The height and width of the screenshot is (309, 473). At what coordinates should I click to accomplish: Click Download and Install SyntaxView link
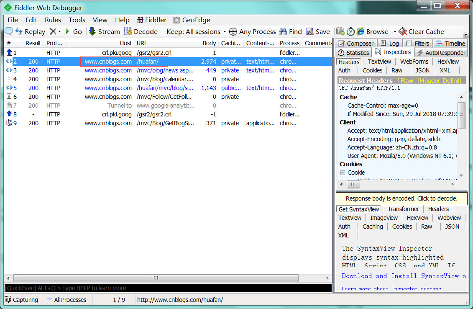pos(404,276)
